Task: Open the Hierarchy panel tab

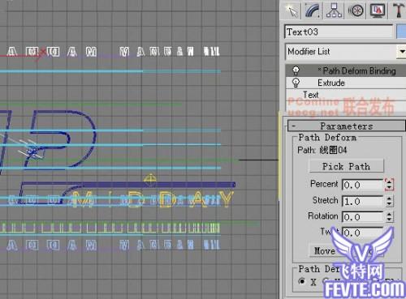Action: point(334,11)
